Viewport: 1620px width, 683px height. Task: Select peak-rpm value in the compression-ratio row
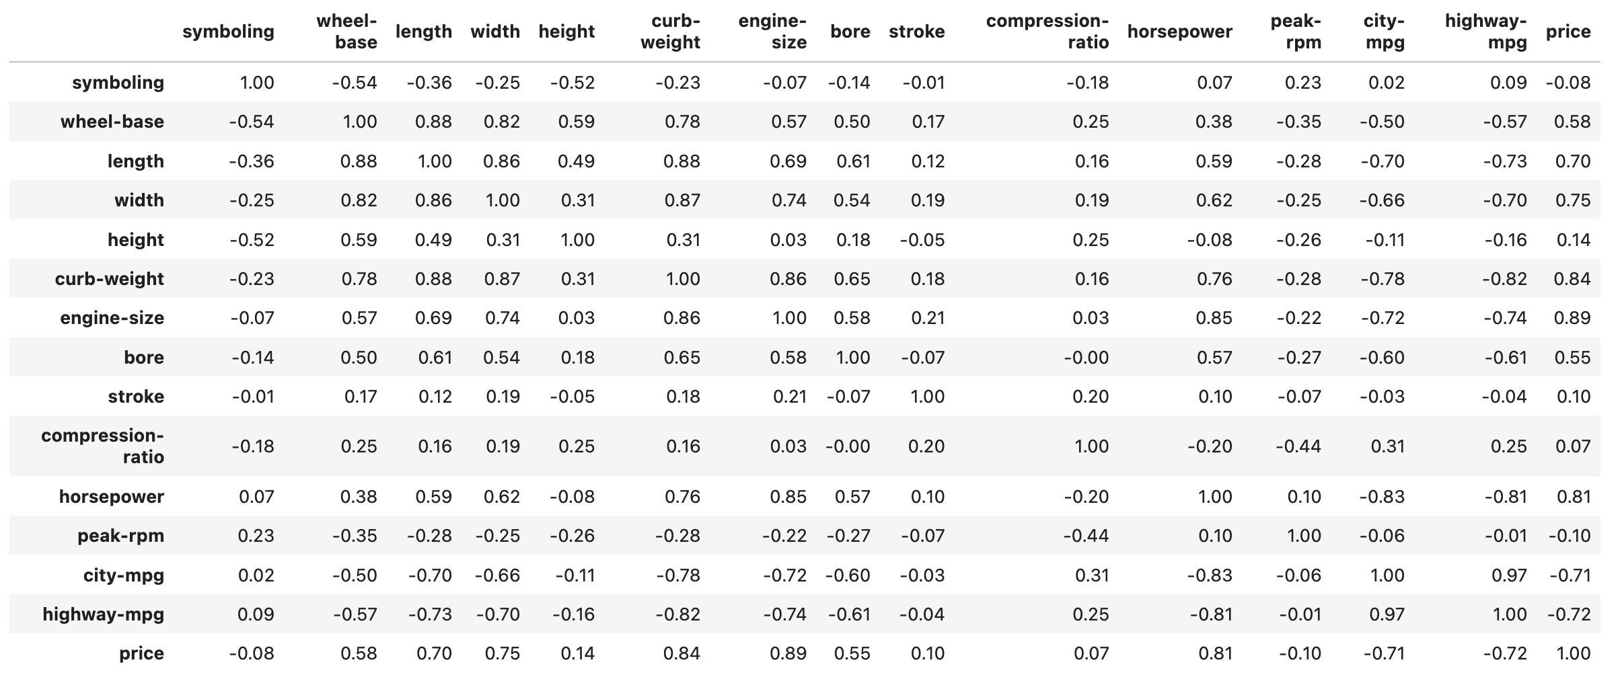pyautogui.click(x=1298, y=446)
